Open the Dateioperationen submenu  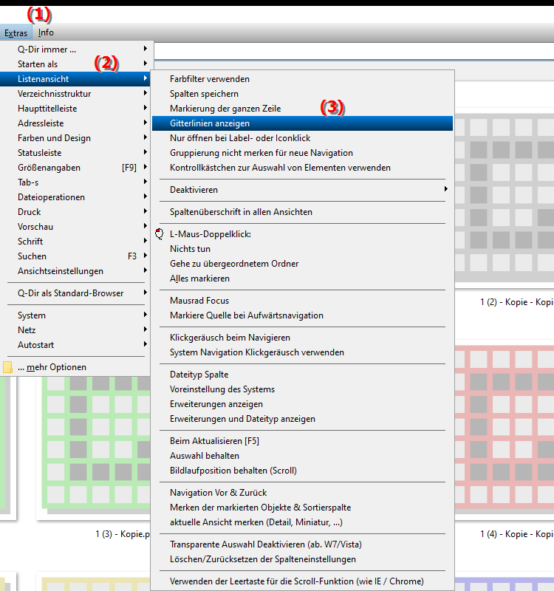75,197
